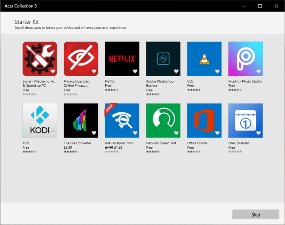This screenshot has height=225, width=285.
Task: Toggle the heart on WiFi Analyzer Tool
Action: coord(135,133)
